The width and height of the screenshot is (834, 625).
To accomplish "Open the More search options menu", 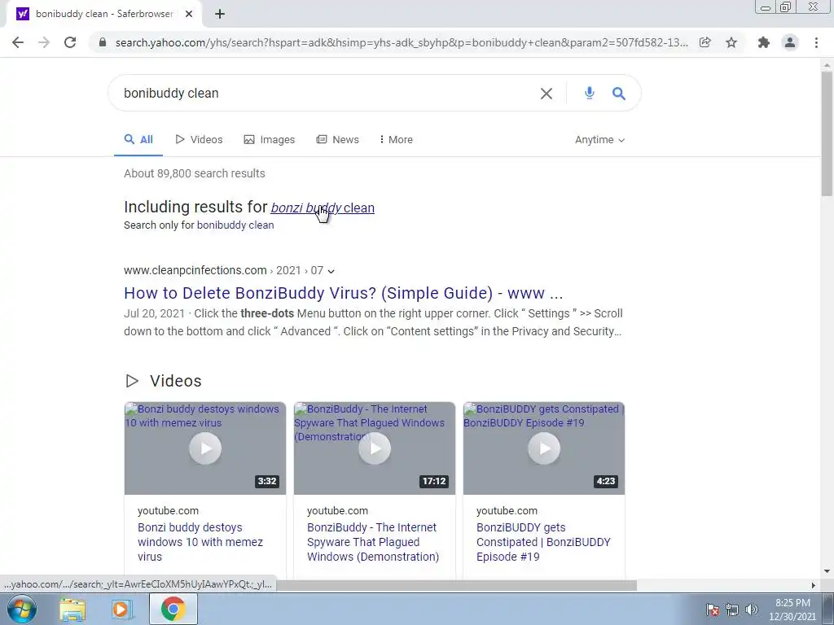I will (x=397, y=140).
